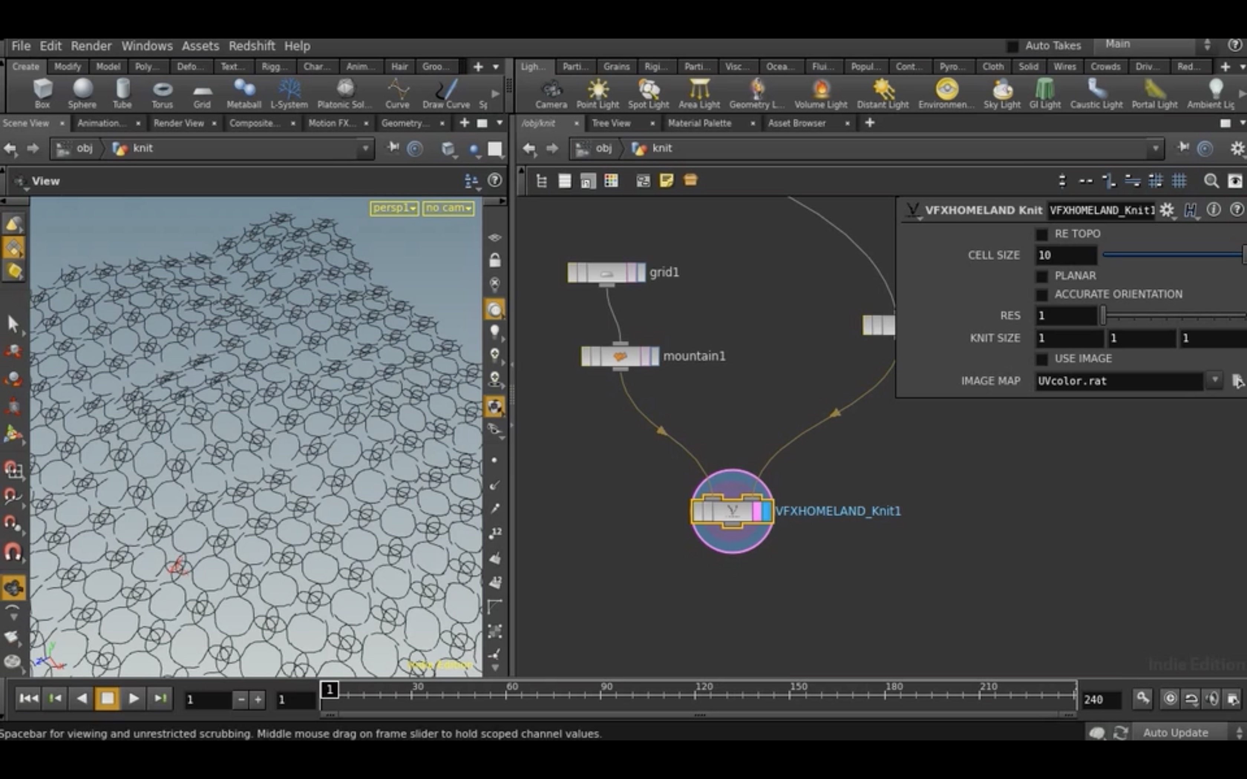1247x779 pixels.
Task: Stop playback with the stop button
Action: [x=107, y=699]
